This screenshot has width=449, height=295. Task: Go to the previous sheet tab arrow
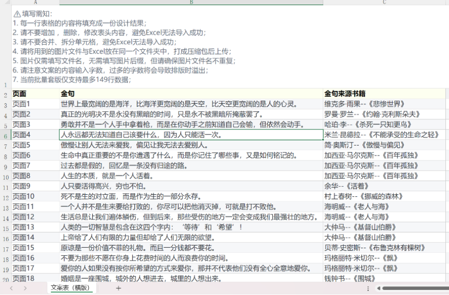pos(12,288)
